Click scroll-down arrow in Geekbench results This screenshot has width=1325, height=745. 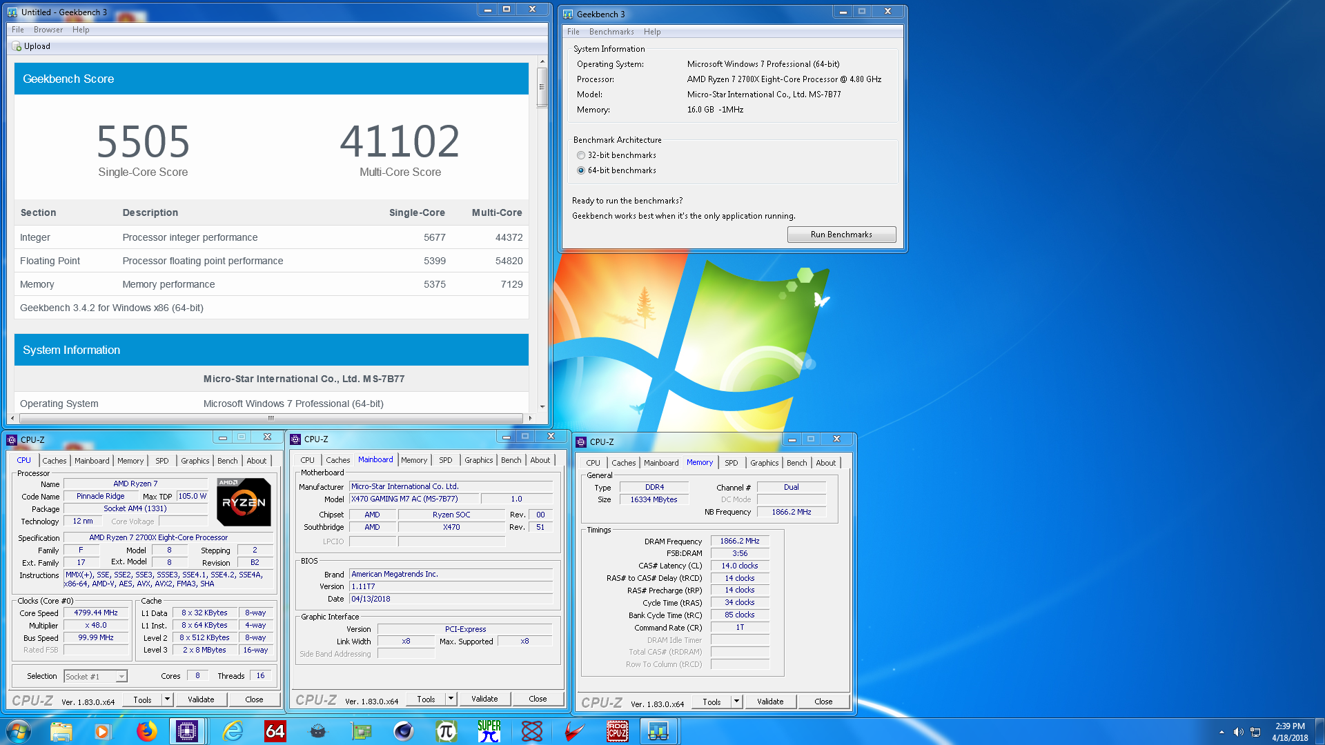[542, 407]
